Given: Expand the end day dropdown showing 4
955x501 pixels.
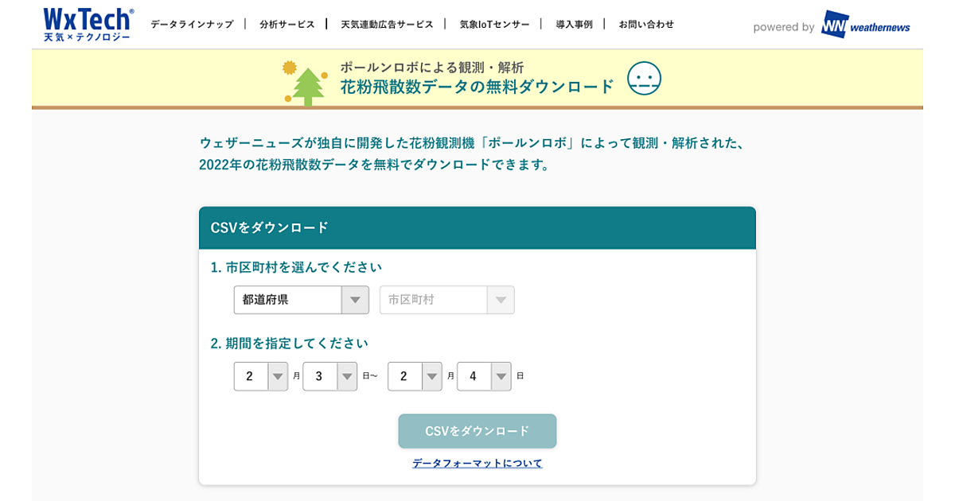Looking at the screenshot, I should pos(484,376).
